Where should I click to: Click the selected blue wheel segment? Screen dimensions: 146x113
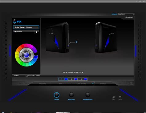[36, 57]
